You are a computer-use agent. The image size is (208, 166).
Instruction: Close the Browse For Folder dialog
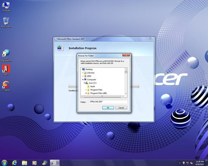(126, 55)
